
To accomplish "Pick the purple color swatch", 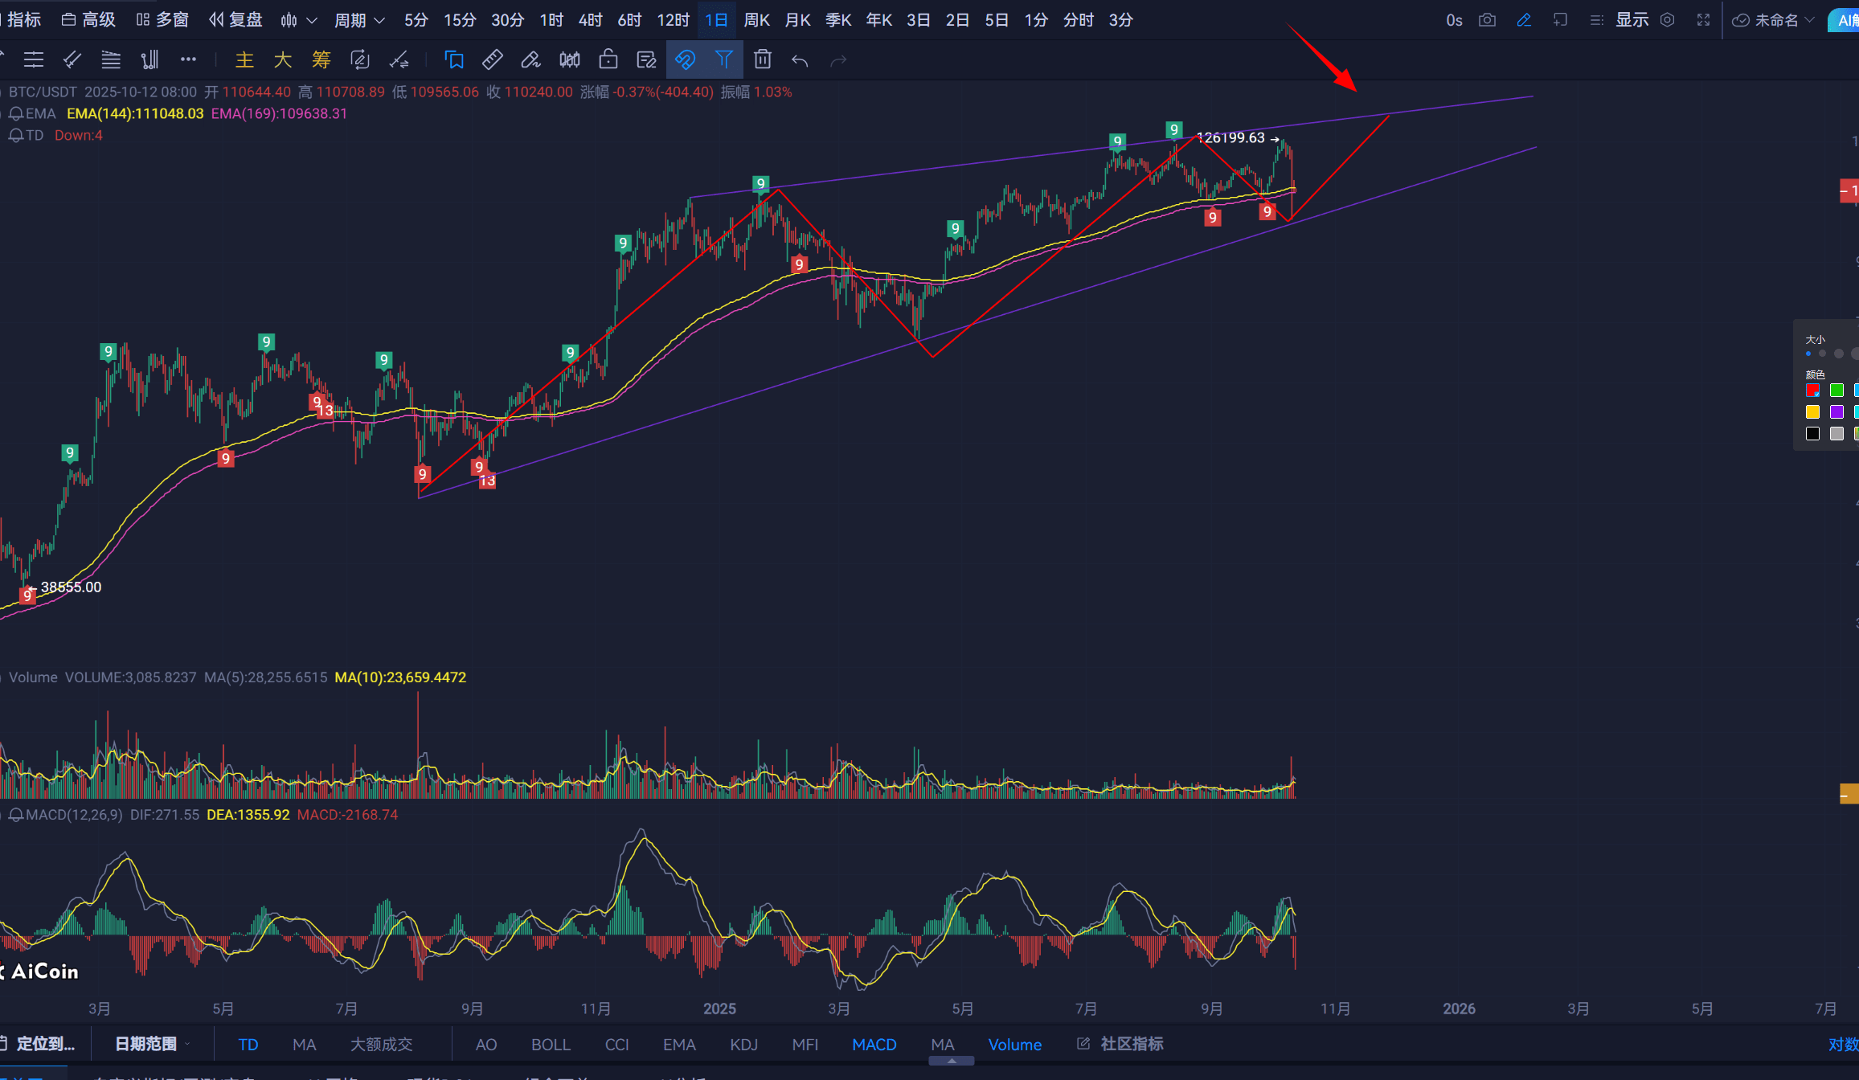I will pyautogui.click(x=1836, y=411).
